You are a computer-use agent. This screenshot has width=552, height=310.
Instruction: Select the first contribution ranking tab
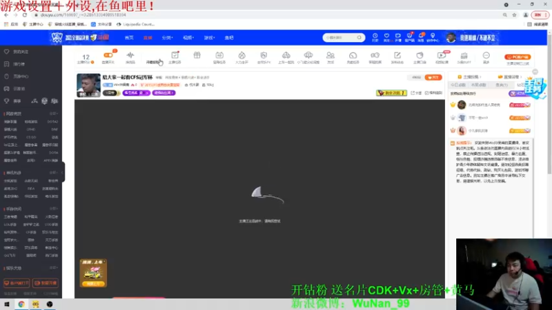[x=458, y=85]
